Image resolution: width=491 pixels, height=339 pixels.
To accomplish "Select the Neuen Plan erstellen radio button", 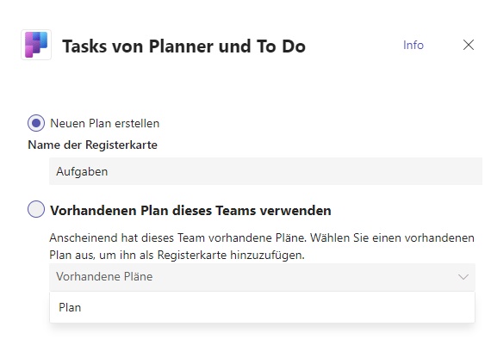I will pyautogui.click(x=36, y=123).
